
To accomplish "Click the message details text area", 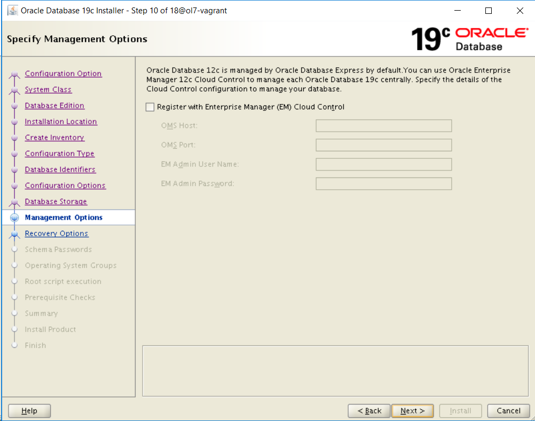I will click(335, 371).
